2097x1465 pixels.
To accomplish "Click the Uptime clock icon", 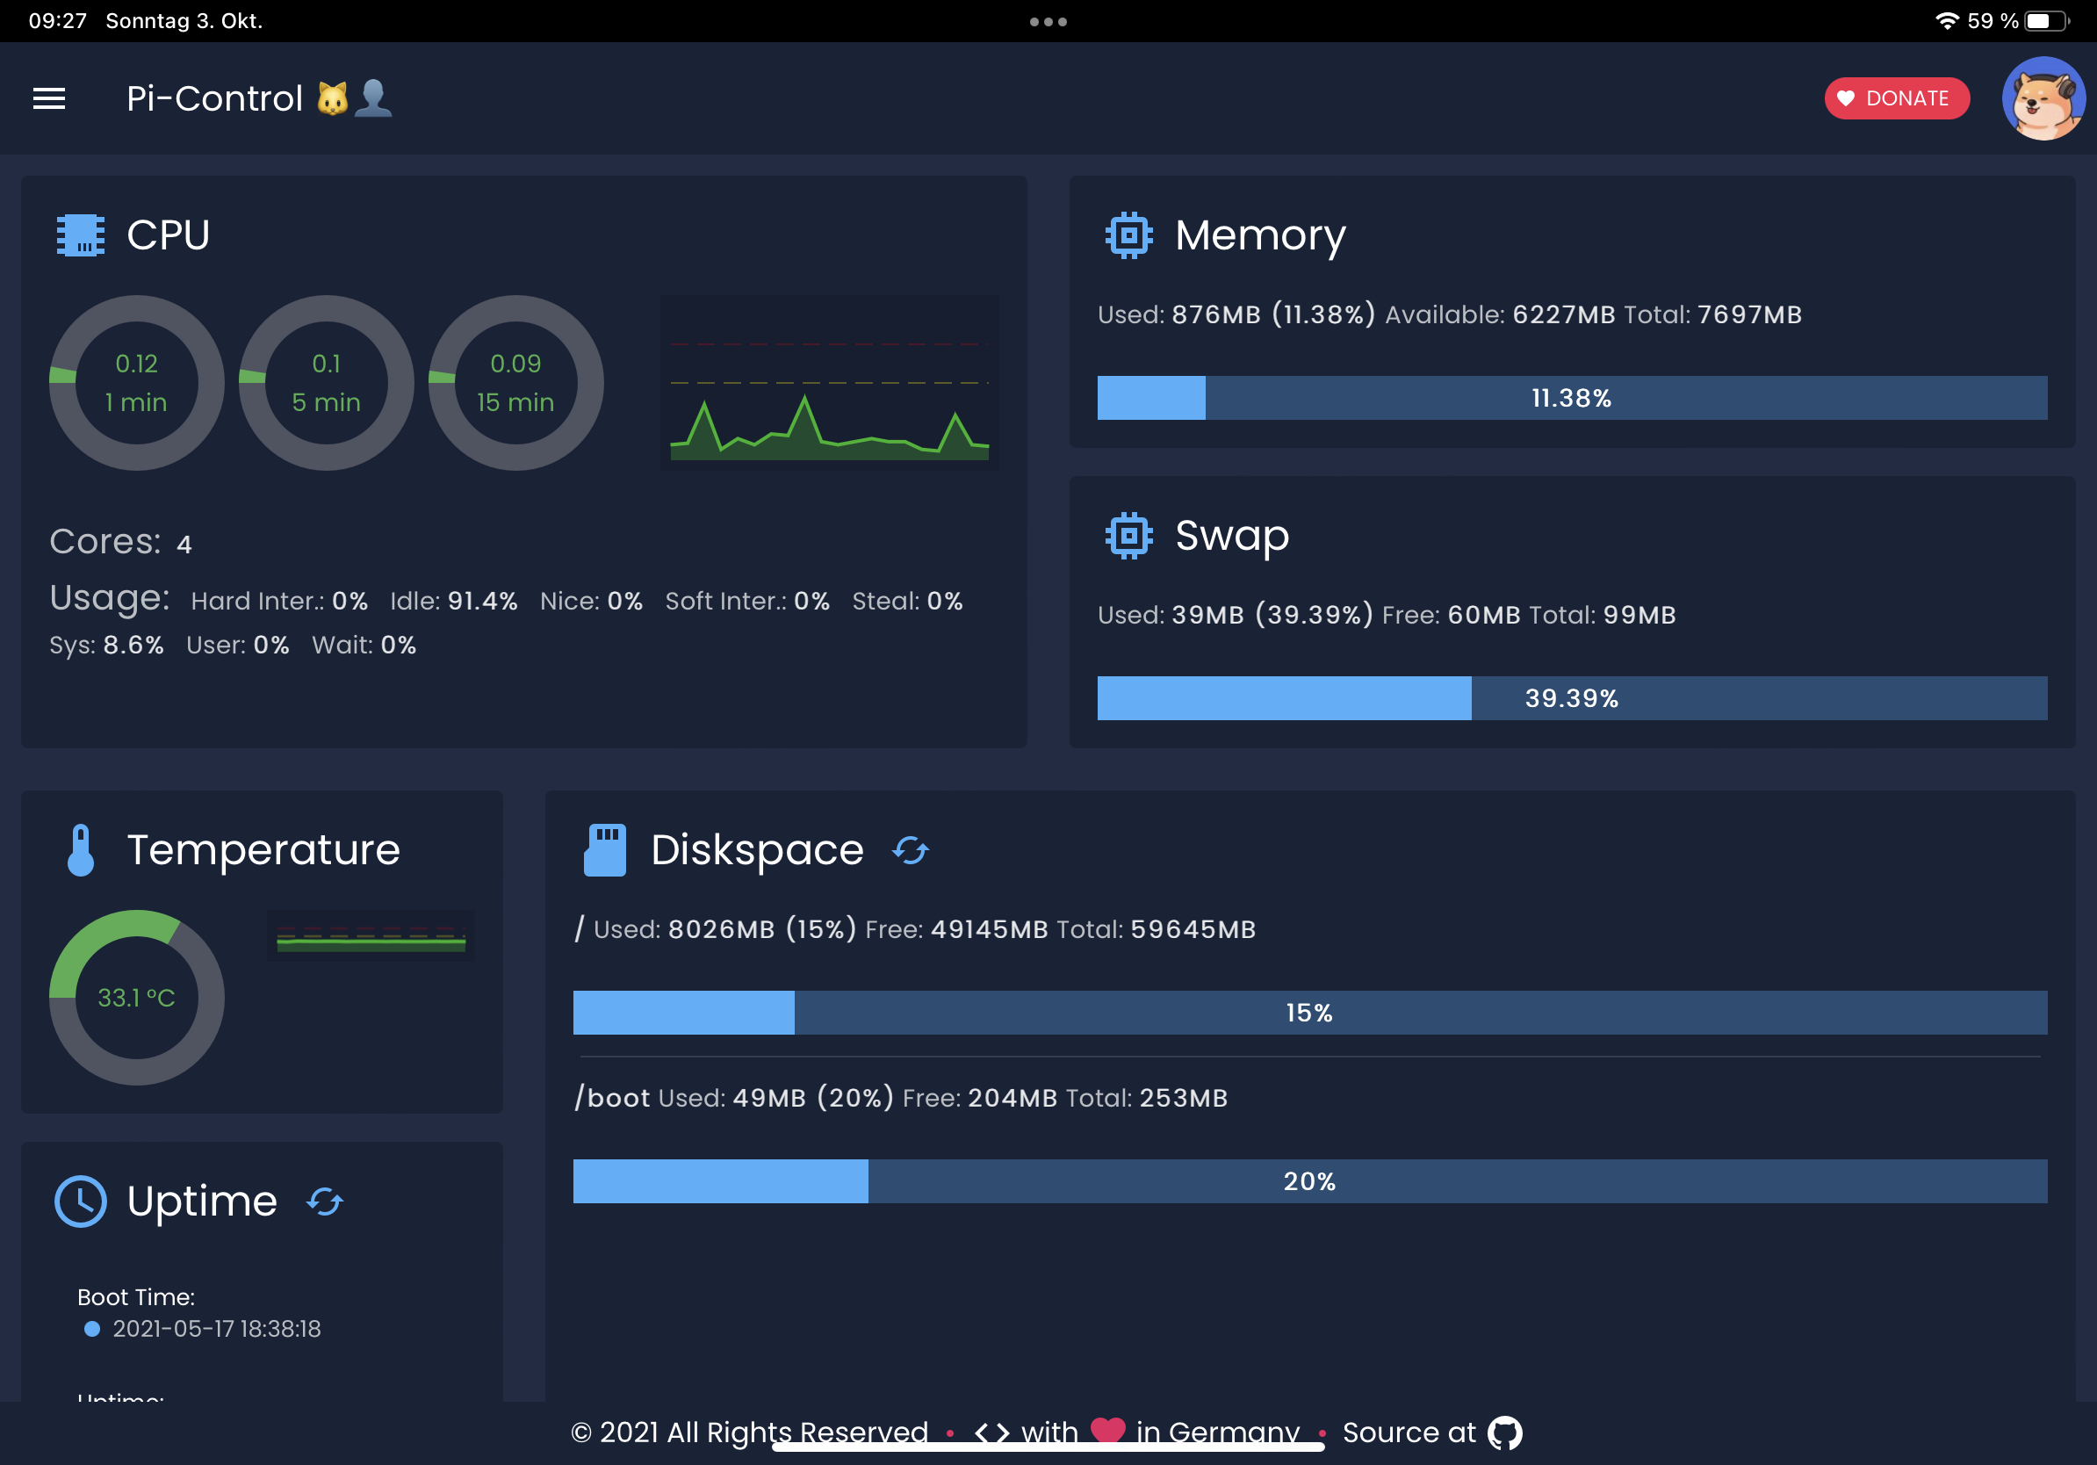I will point(82,1202).
